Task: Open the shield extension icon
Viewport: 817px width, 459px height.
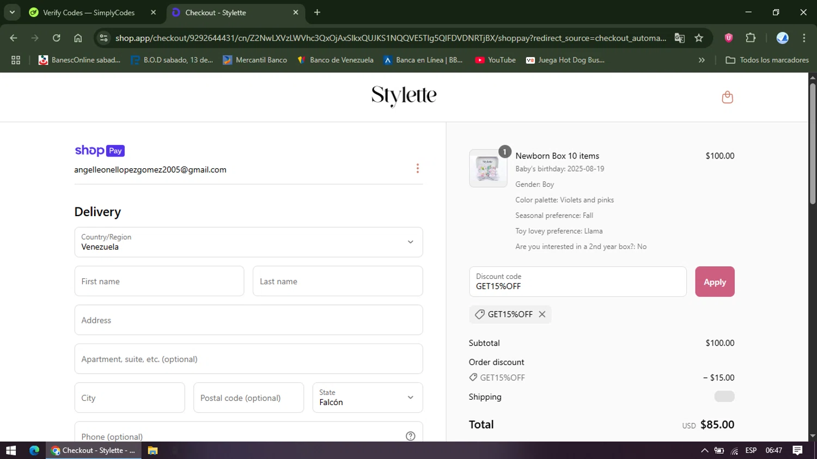Action: point(729,38)
